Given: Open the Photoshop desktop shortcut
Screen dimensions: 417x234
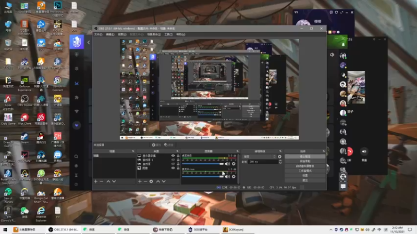Looking at the screenshot, I should point(57,8).
